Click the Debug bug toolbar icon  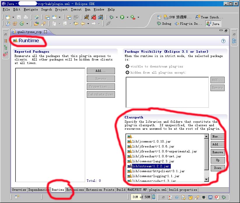pos(111,17)
